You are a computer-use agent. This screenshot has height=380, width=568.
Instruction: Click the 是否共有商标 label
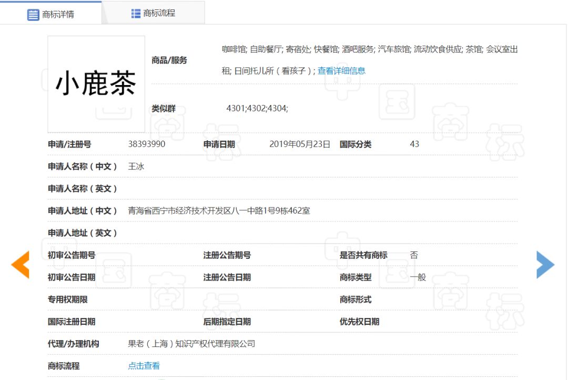[x=363, y=255]
